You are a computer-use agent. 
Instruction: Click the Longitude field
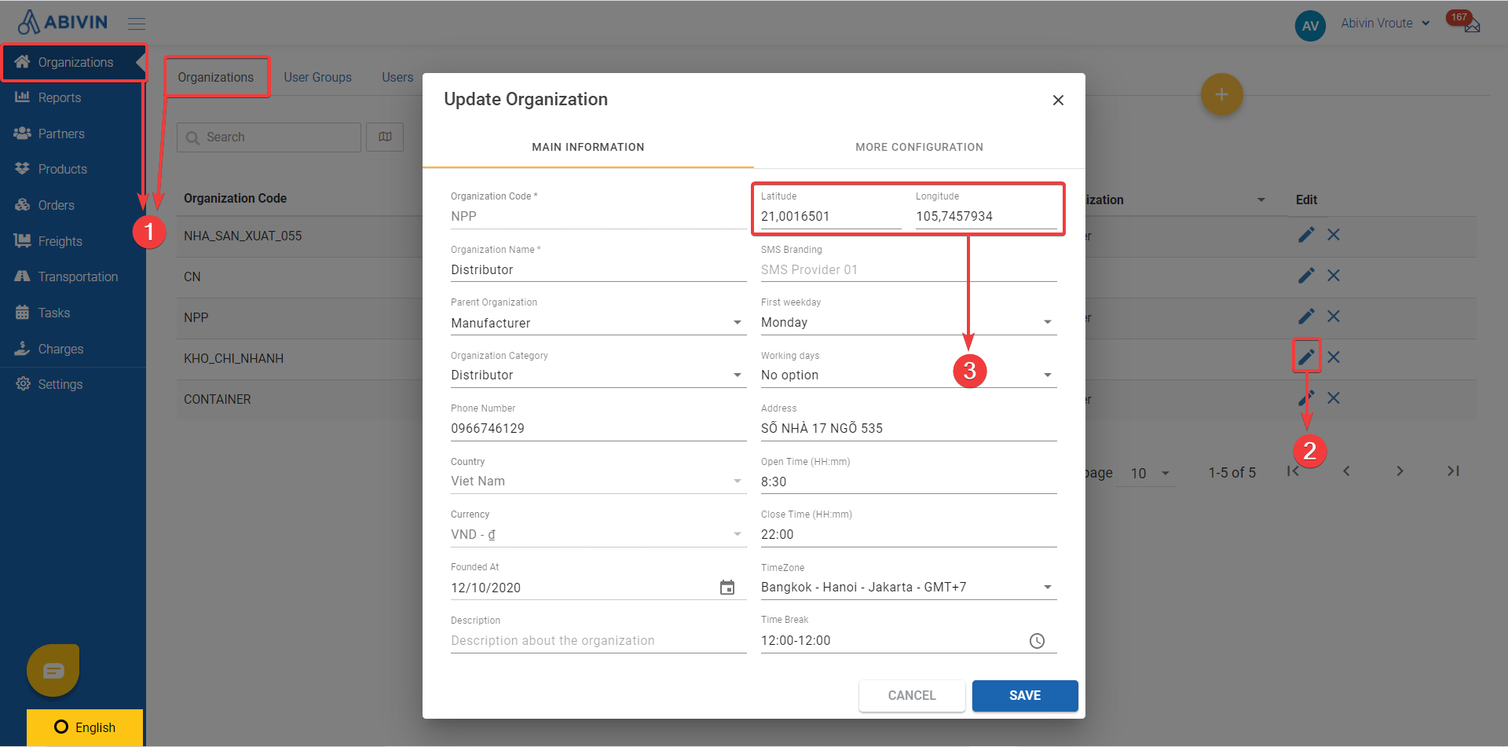tap(986, 216)
